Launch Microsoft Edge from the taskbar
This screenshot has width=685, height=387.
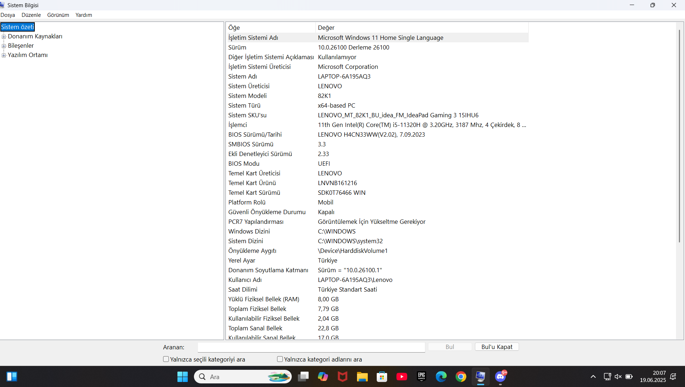[x=441, y=377]
